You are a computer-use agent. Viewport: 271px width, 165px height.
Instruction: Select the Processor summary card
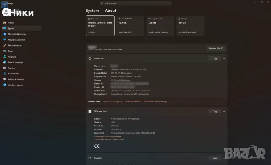[100, 25]
